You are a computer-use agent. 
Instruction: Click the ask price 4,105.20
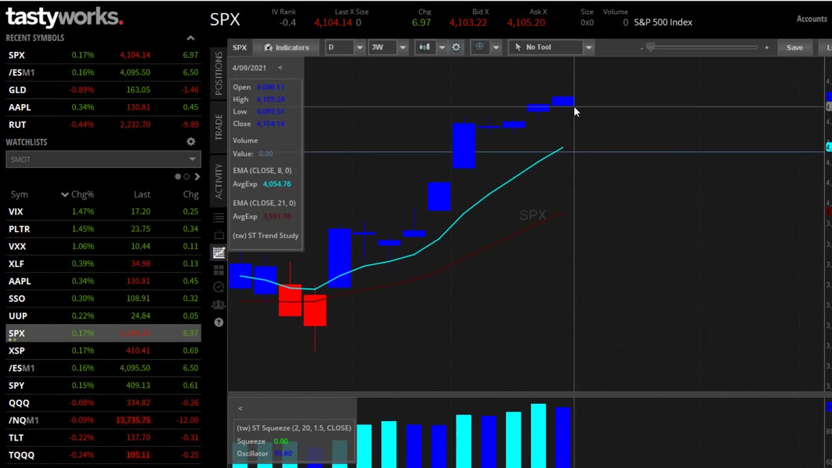526,22
